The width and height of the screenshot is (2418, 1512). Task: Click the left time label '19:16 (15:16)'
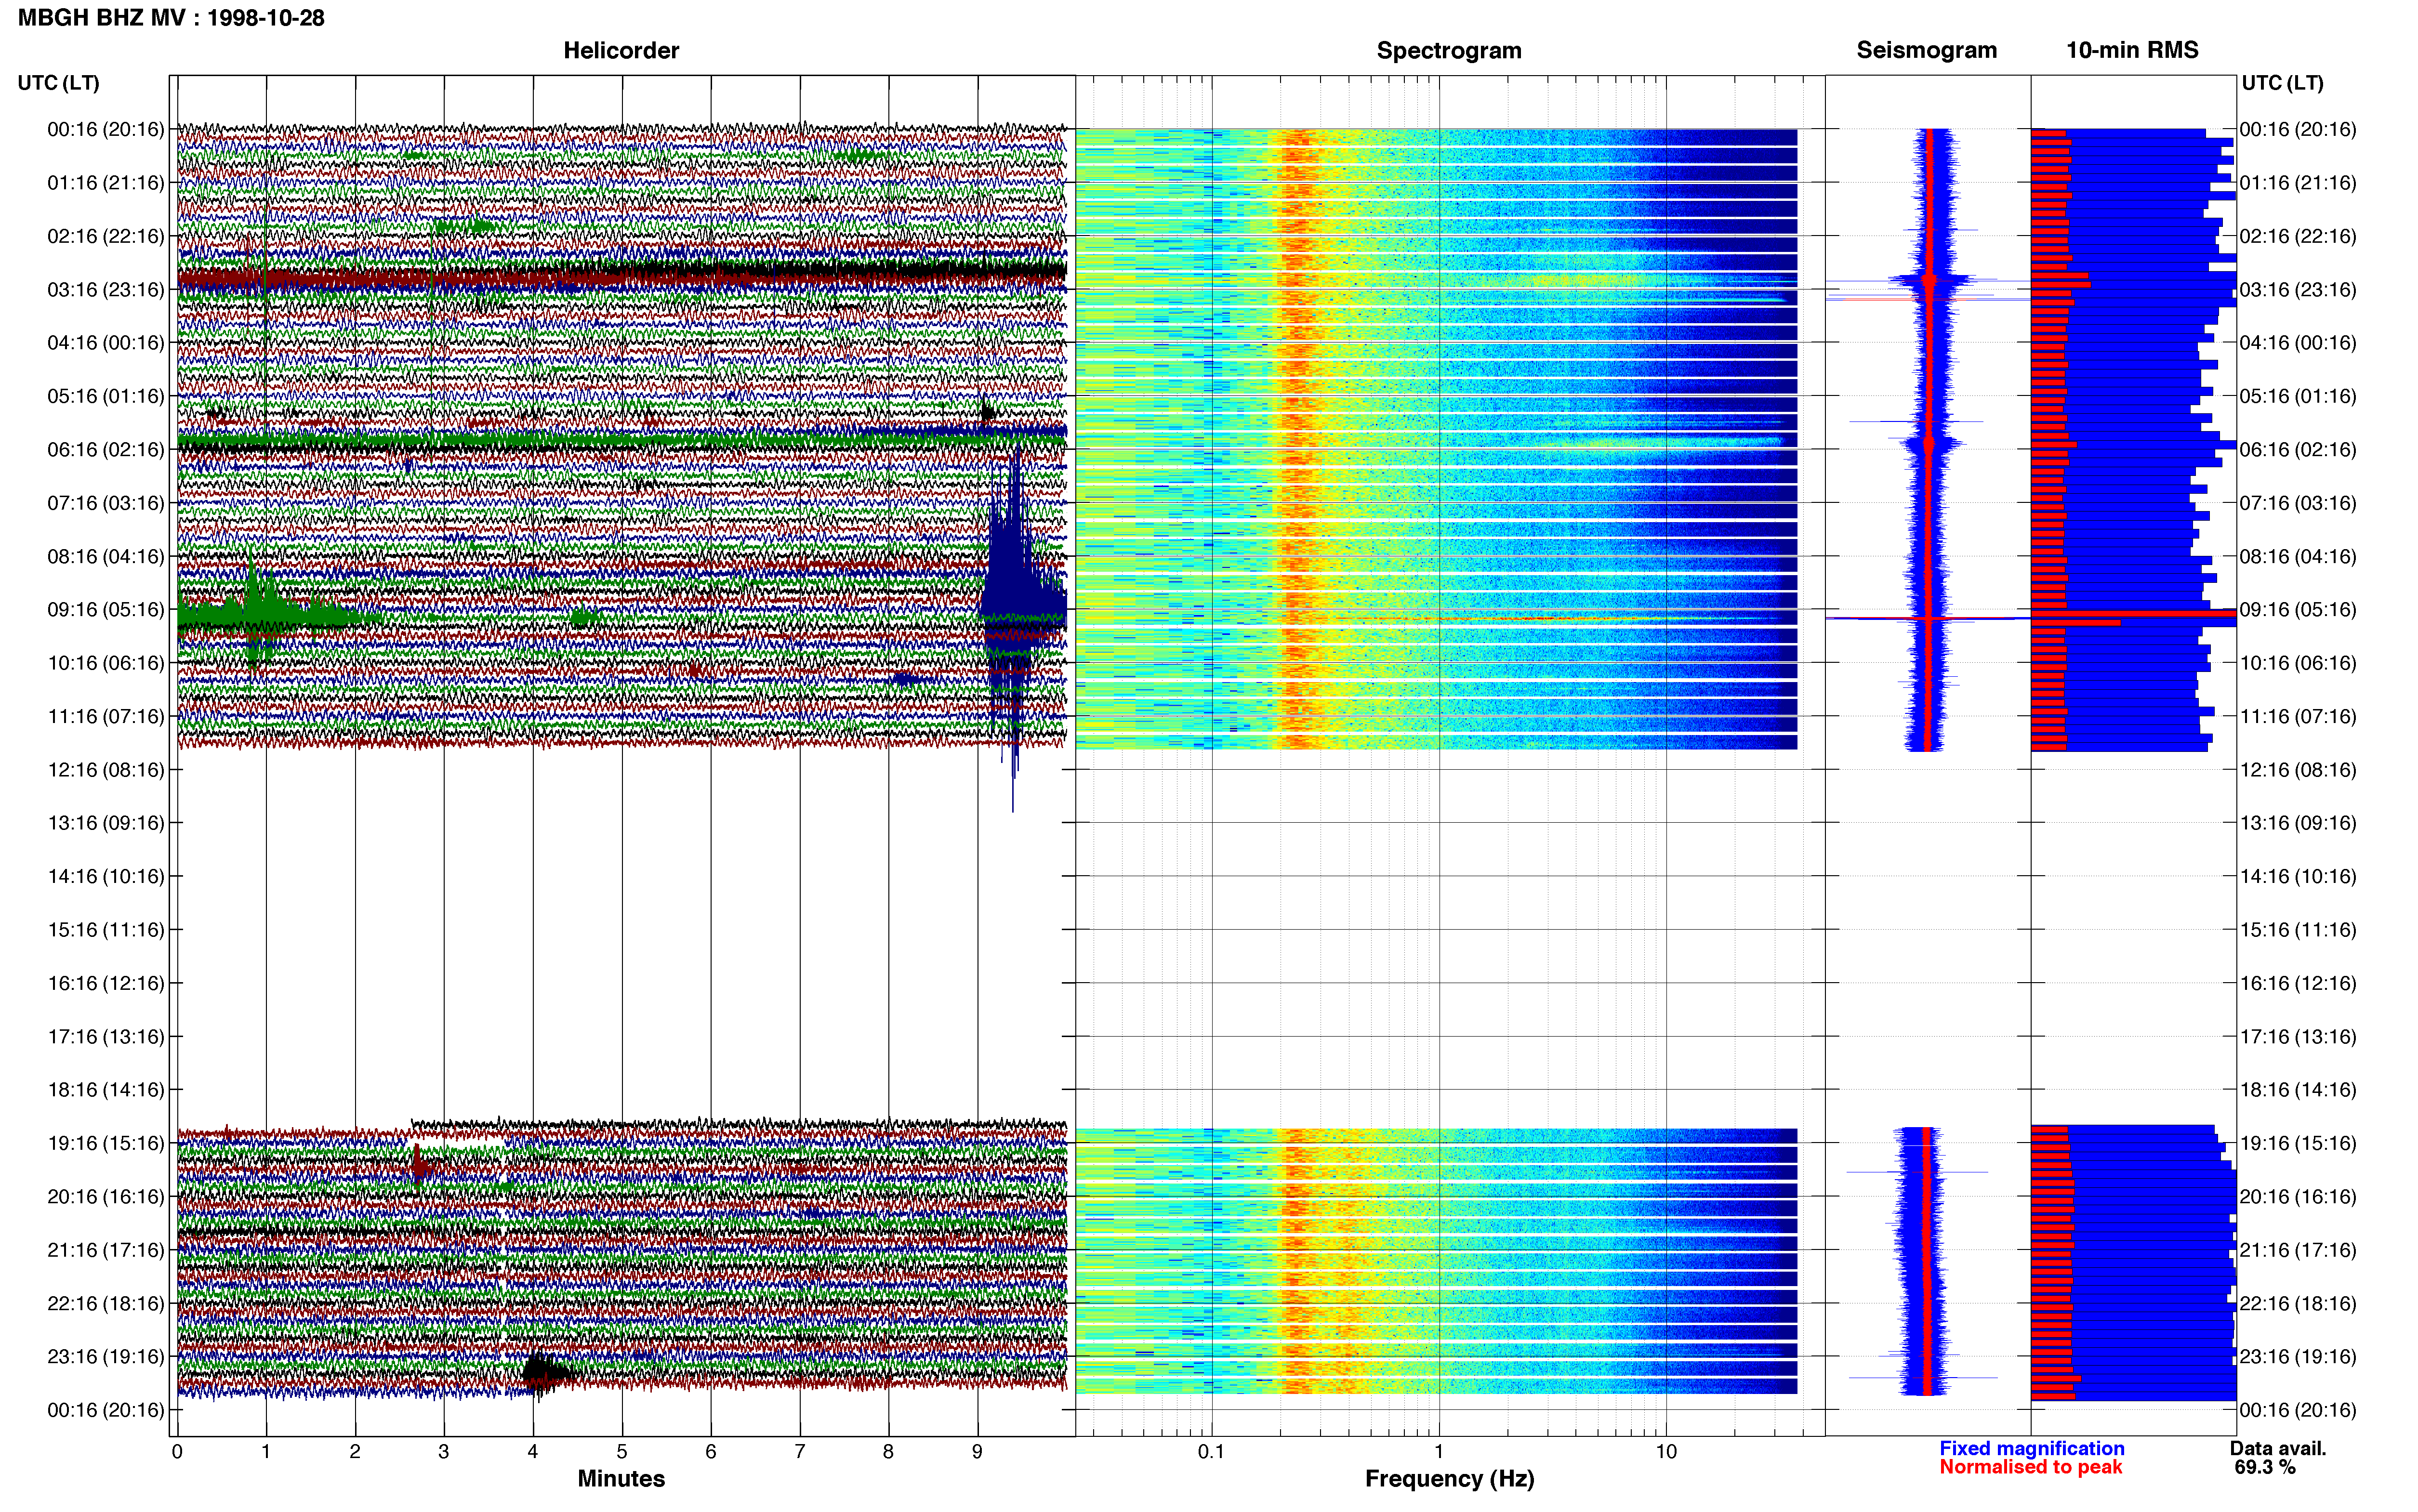pyautogui.click(x=105, y=1143)
